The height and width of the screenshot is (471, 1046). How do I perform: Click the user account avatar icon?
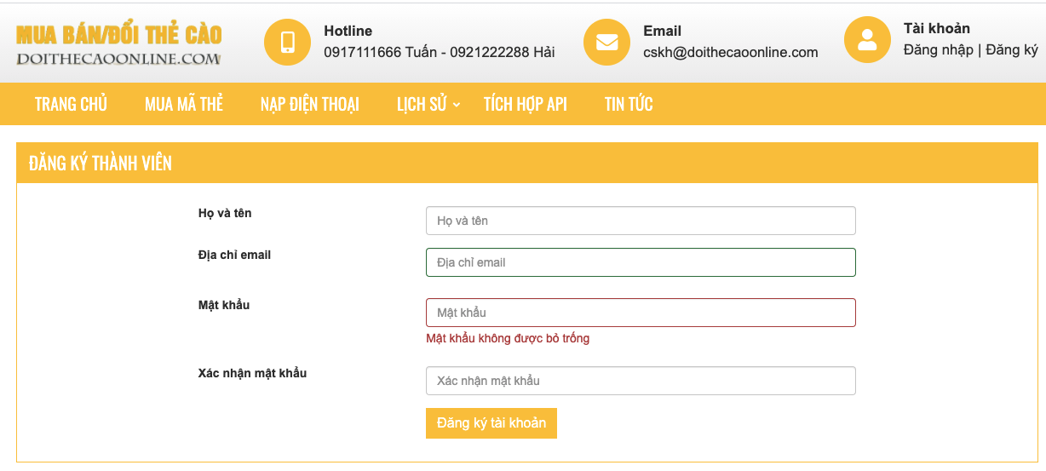[867, 40]
